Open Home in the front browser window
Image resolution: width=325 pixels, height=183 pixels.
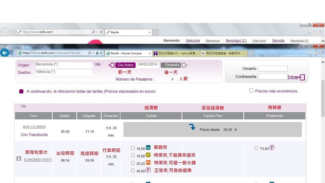tap(309, 53)
